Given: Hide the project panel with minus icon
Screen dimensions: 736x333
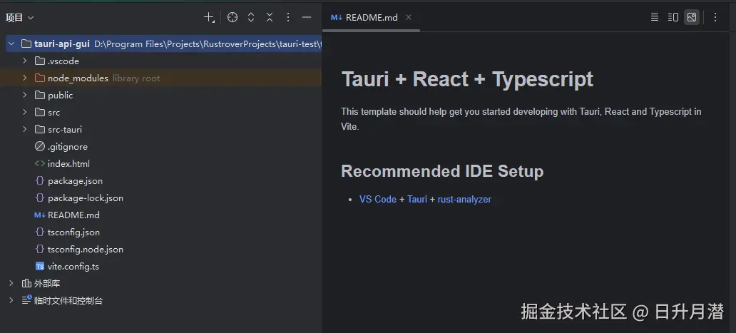Looking at the screenshot, I should 307,17.
